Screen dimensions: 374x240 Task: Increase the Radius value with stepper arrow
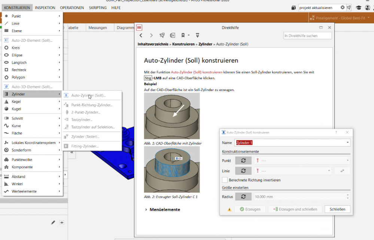(x=348, y=194)
